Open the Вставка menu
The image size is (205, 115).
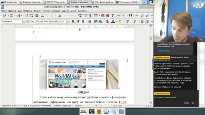[x=28, y=11]
